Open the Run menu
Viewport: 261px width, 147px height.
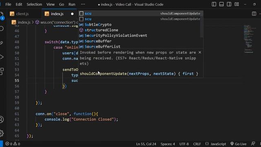(x=72, y=4)
